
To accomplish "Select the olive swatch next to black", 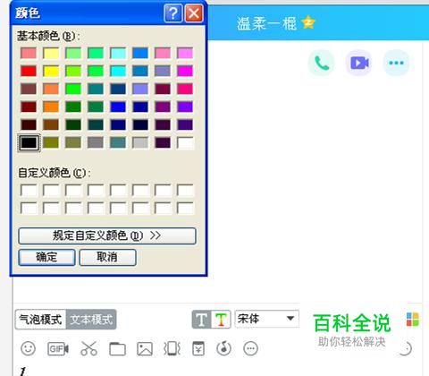I will (x=51, y=142).
